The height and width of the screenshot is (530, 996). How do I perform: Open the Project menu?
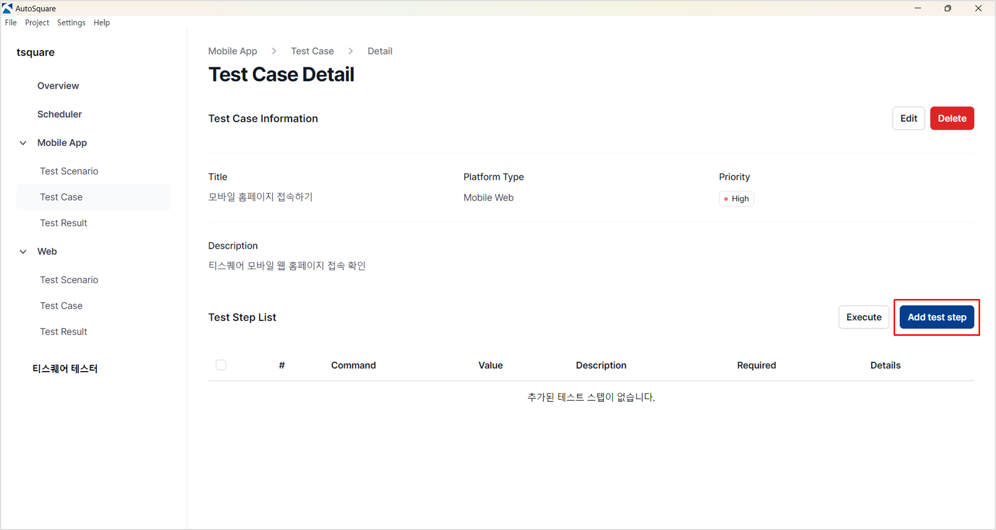pyautogui.click(x=37, y=23)
